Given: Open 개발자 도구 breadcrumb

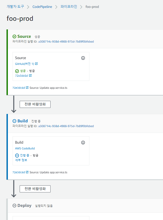Looking at the screenshot, I should coord(15,7).
